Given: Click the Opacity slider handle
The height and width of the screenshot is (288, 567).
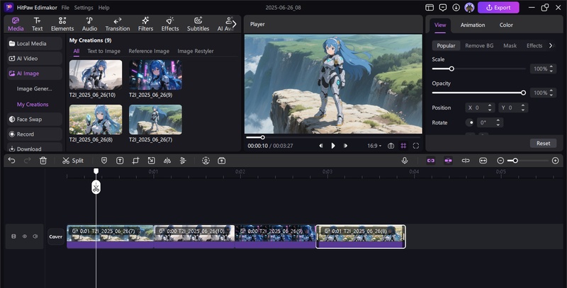Looking at the screenshot, I should (x=523, y=93).
